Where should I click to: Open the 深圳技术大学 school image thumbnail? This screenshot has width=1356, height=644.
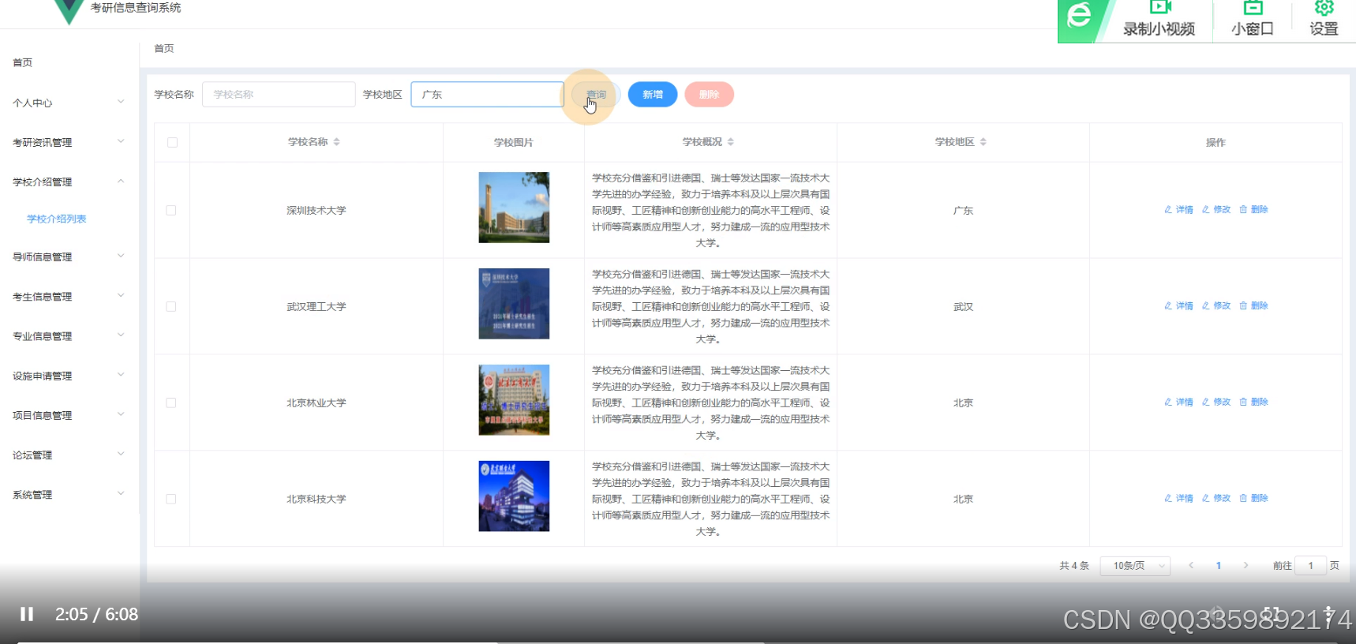514,208
